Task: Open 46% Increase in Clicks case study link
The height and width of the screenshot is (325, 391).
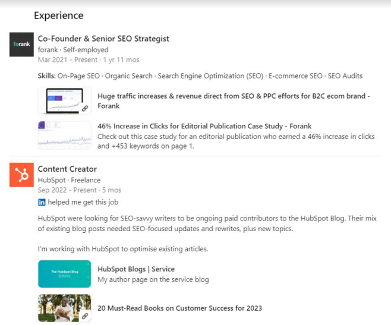Action: tap(204, 127)
